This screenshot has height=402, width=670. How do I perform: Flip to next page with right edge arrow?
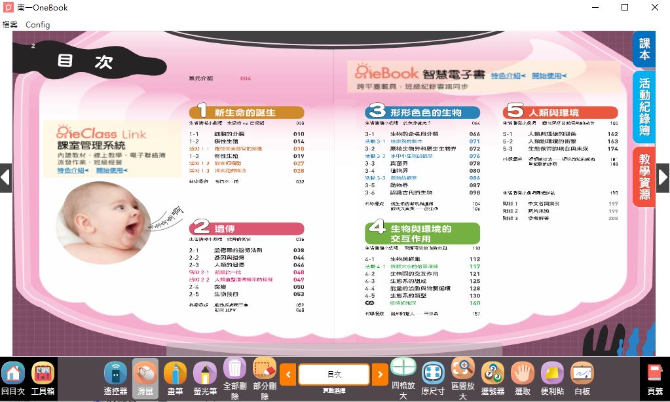click(663, 177)
